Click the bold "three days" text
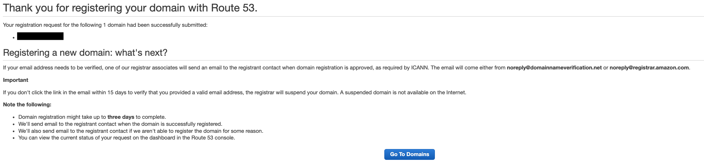The image size is (704, 164). [x=121, y=117]
